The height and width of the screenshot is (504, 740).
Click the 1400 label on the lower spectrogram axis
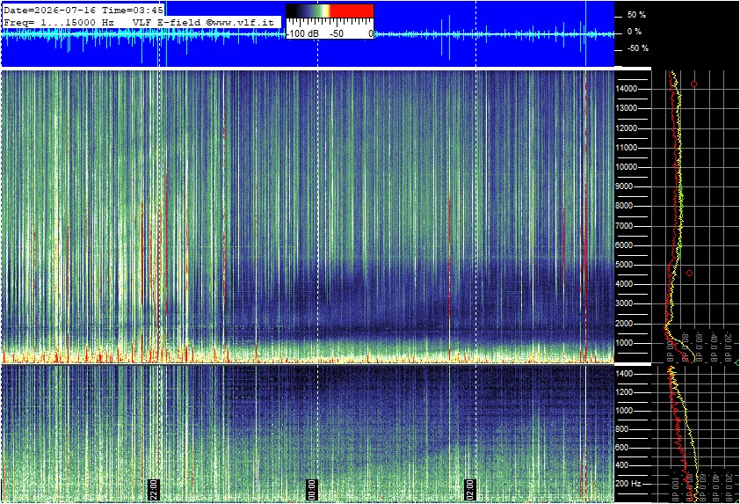624,374
